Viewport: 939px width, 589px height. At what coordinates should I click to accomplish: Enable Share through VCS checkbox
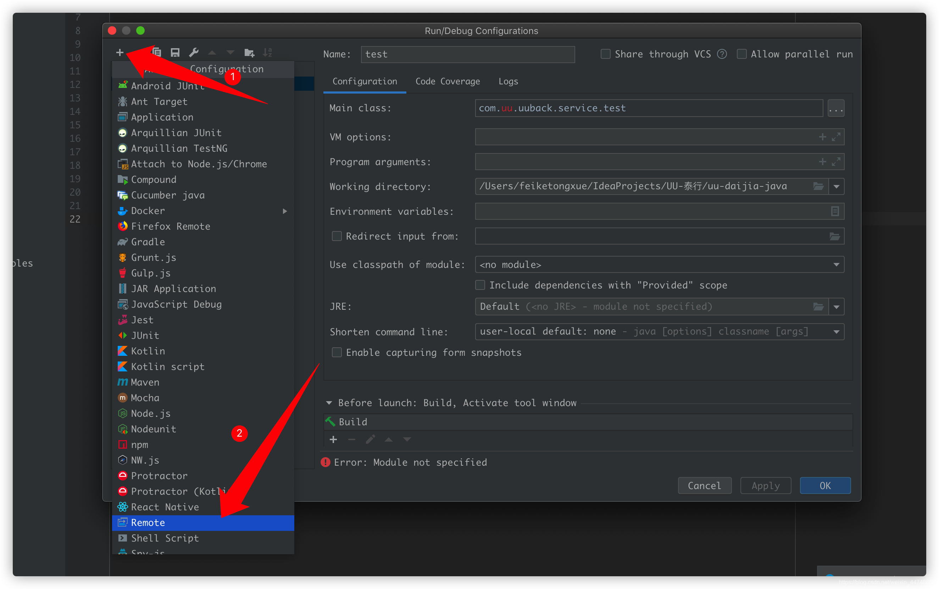605,54
